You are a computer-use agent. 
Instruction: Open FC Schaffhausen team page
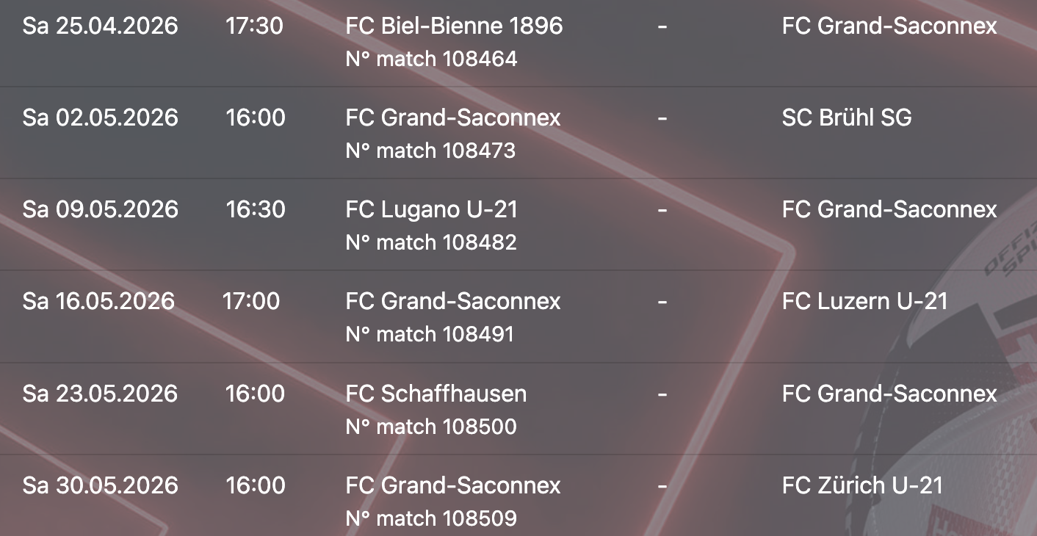click(x=436, y=394)
